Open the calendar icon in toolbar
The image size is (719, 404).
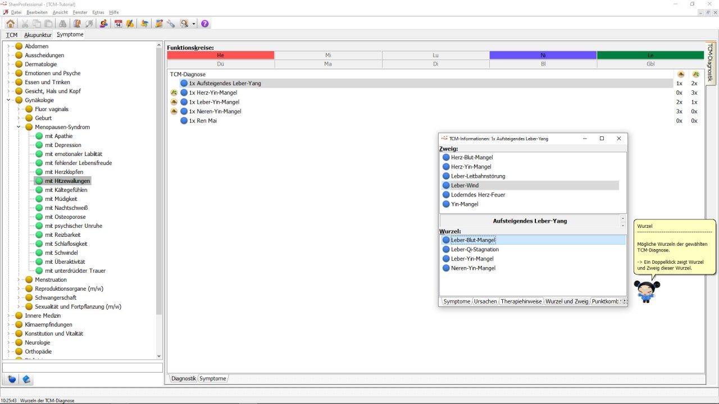(x=118, y=24)
